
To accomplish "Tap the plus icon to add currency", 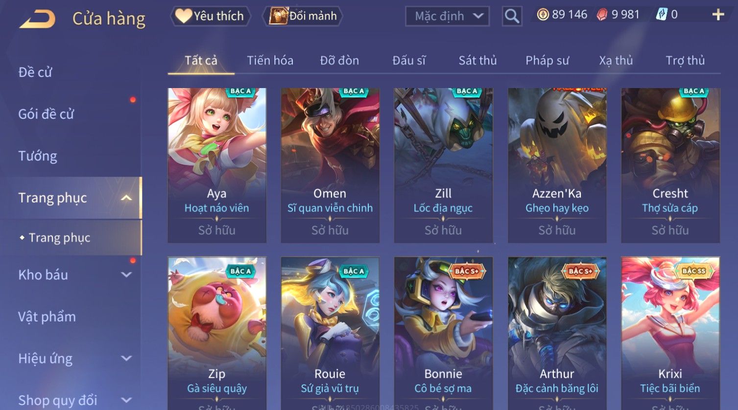I will (x=718, y=15).
